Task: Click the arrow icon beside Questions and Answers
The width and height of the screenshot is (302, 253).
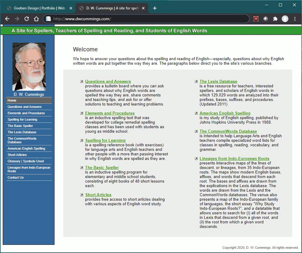Action: 82,82
